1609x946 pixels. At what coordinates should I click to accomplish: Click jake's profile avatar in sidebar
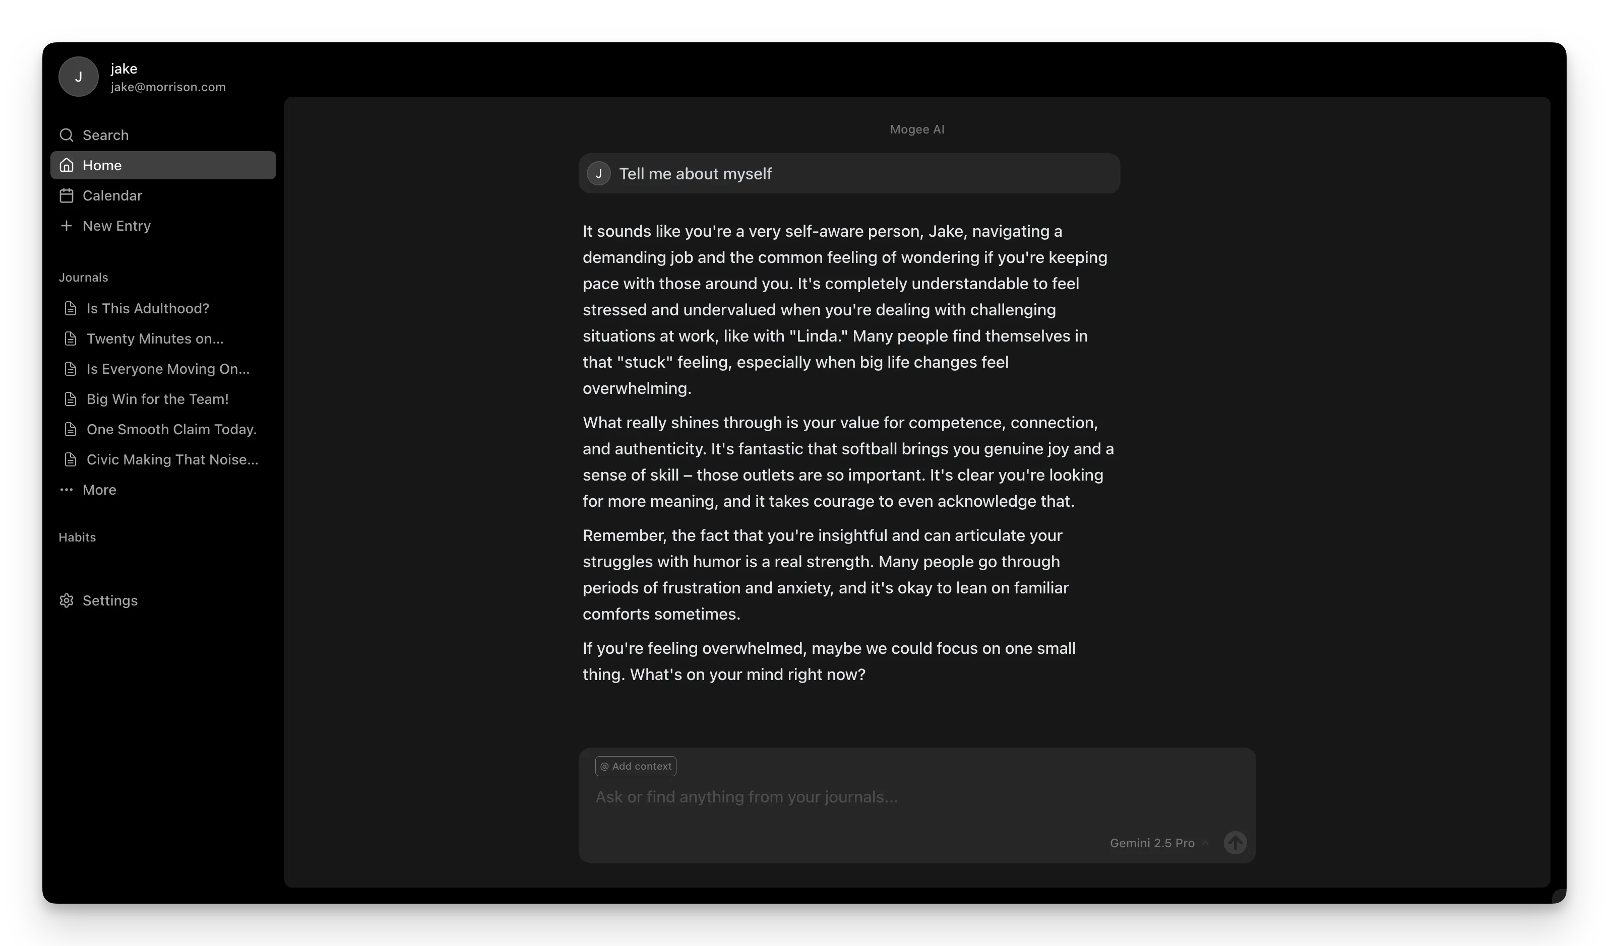click(79, 77)
